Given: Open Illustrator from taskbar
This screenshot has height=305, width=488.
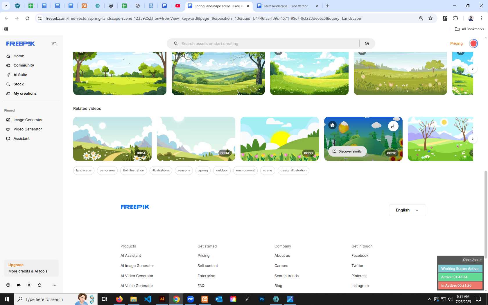Looking at the screenshot, I should coord(162,299).
